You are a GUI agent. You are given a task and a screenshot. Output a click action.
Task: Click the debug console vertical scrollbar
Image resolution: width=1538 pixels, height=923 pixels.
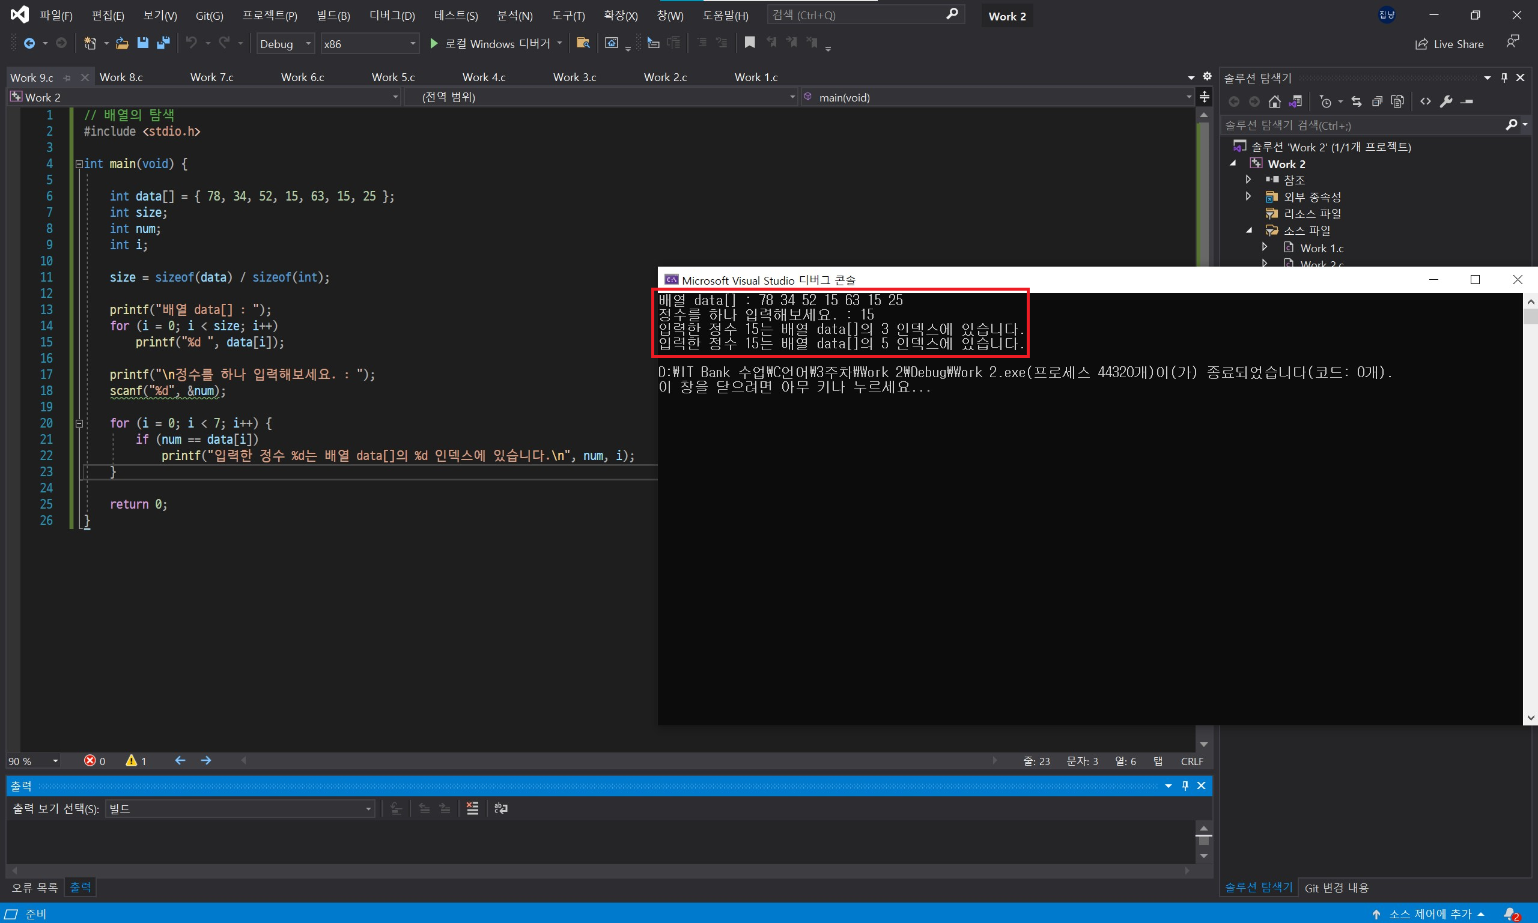(1530, 510)
